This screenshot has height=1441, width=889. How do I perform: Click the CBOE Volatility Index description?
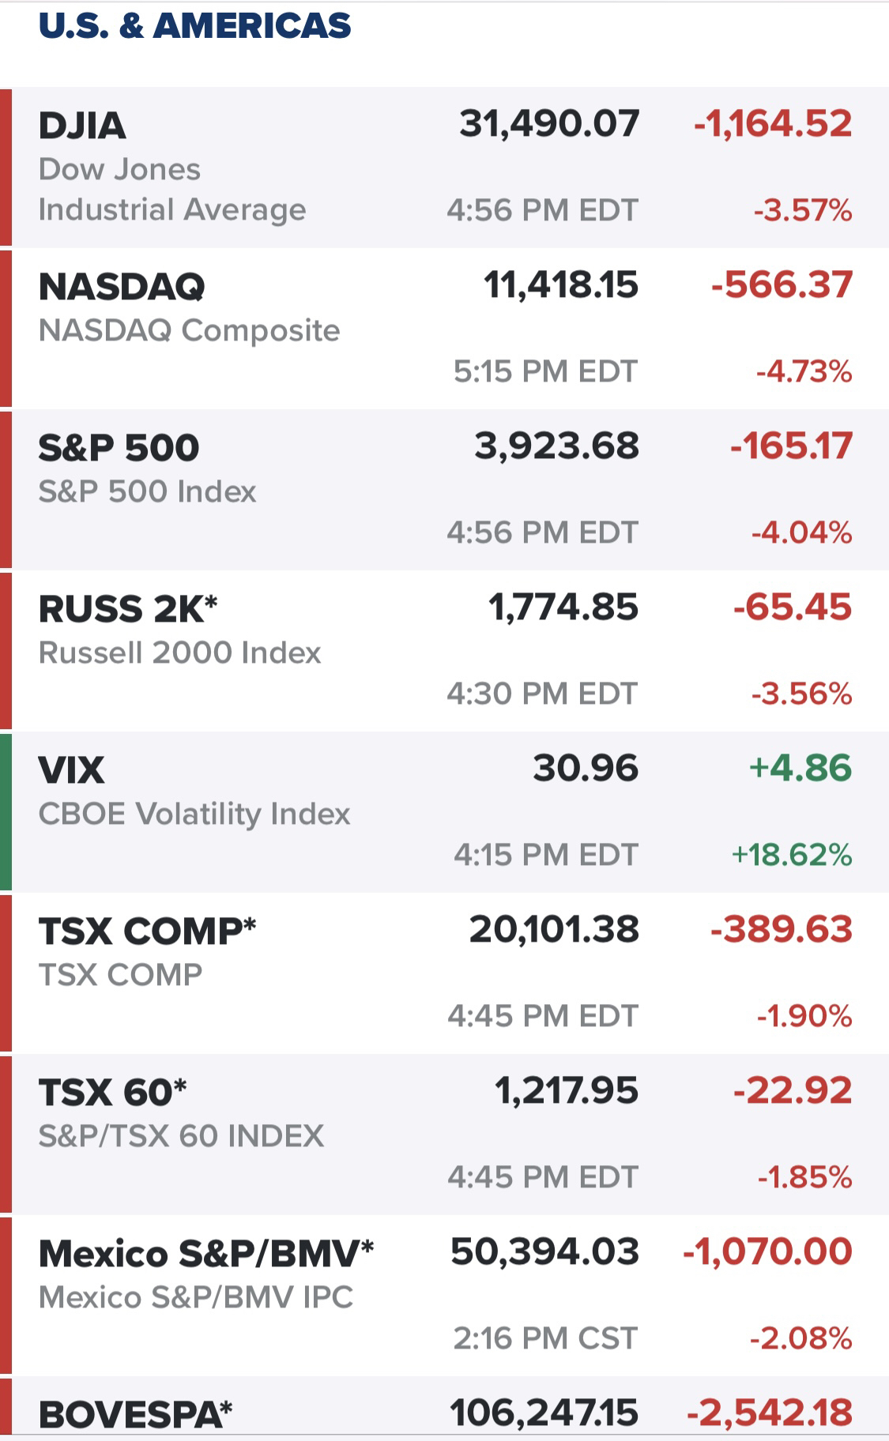(x=194, y=815)
